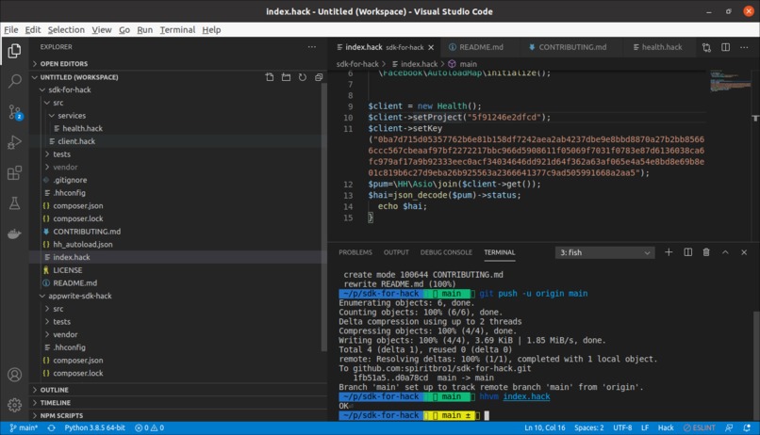
Task: Show the PROBLEMS panel tab
Action: click(355, 252)
